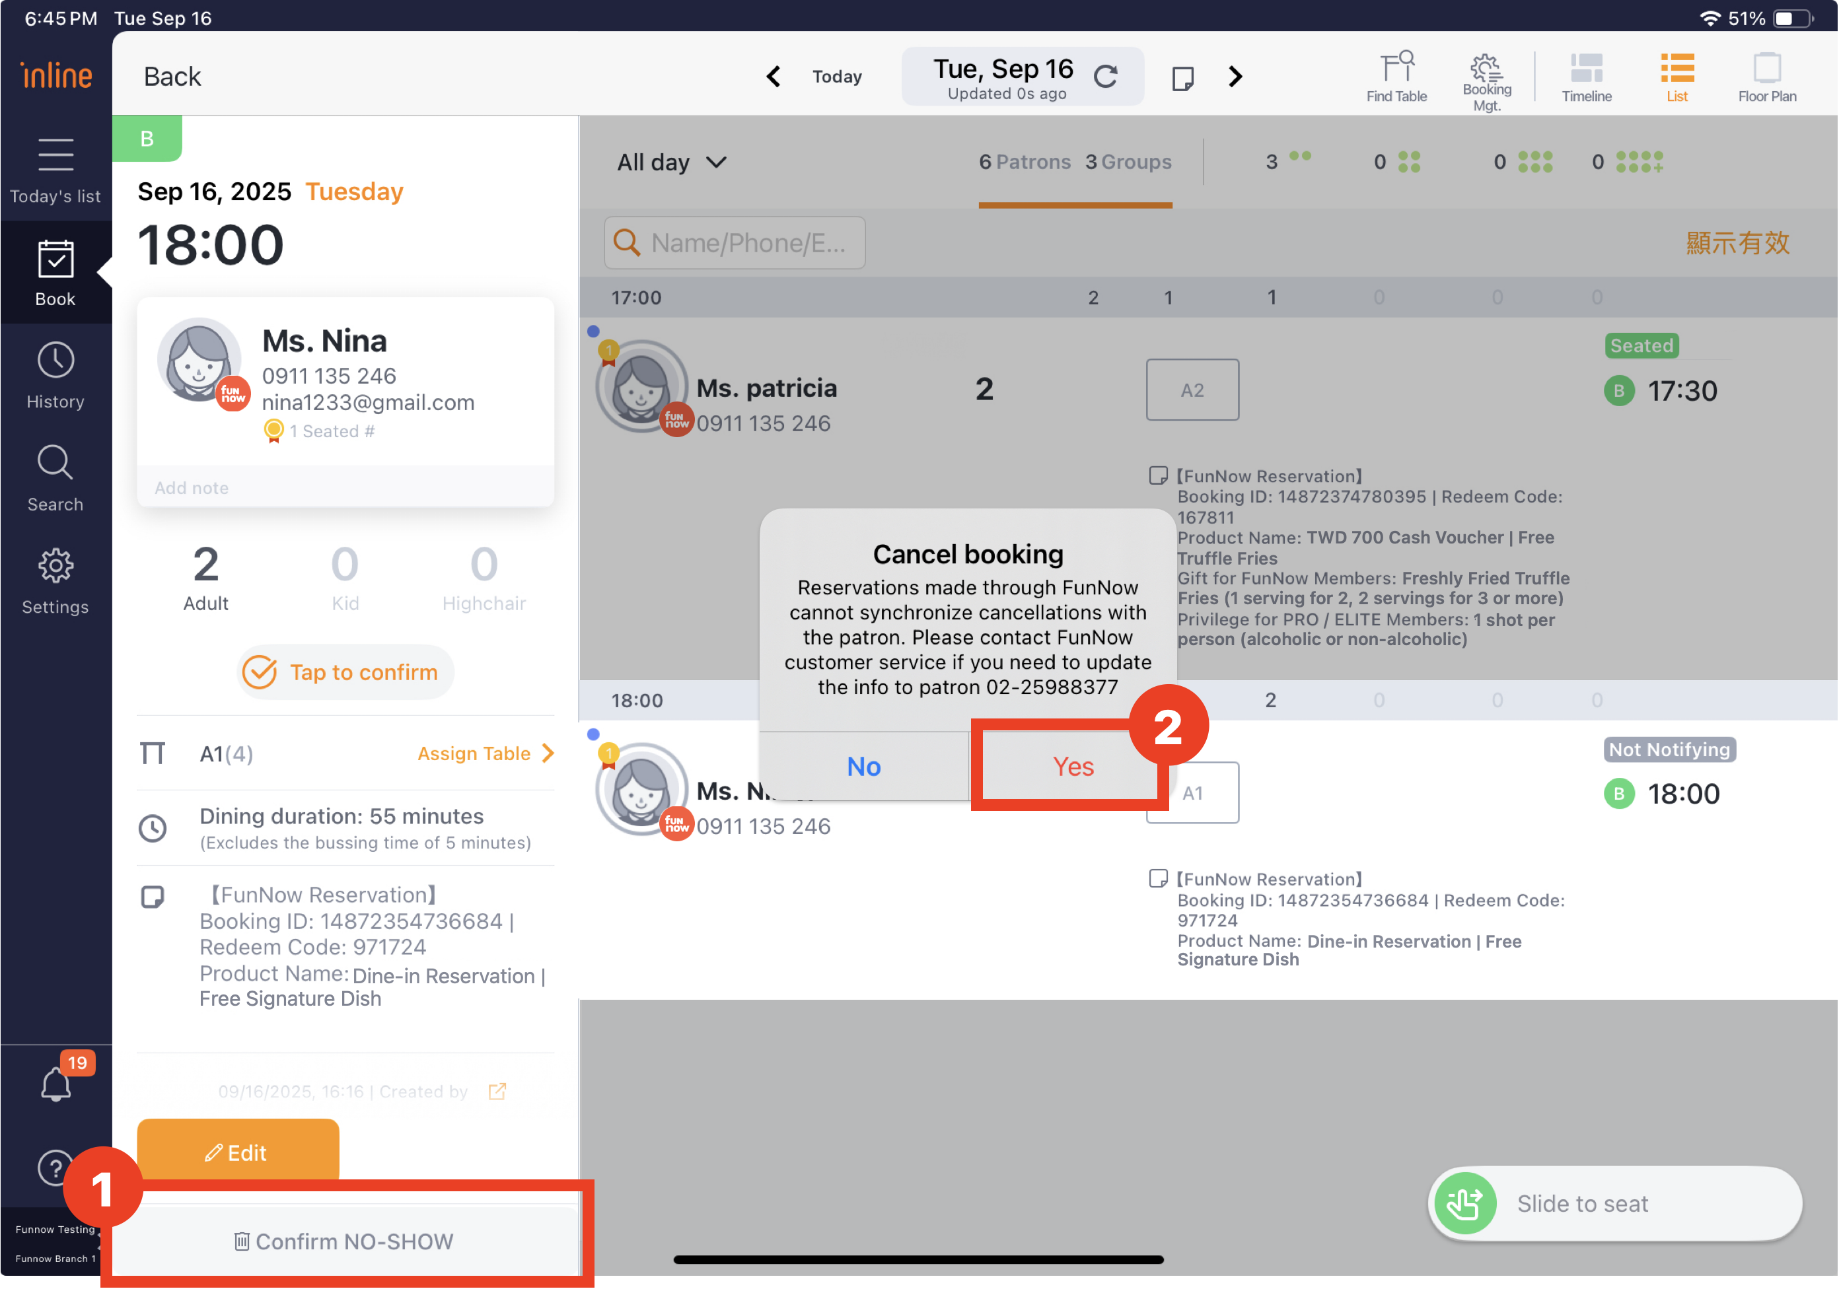Open the day note icon

[x=1182, y=78]
